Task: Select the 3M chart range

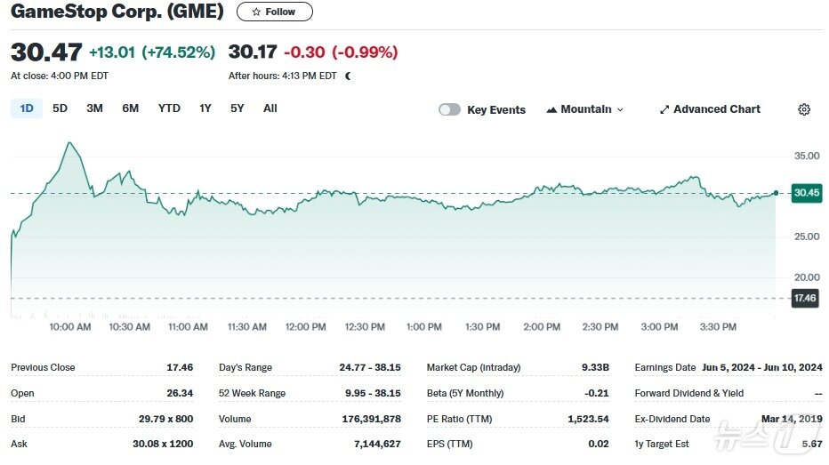Action: (x=94, y=108)
